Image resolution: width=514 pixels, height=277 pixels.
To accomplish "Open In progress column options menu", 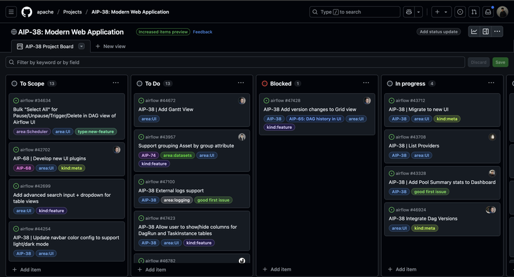I will (x=491, y=83).
